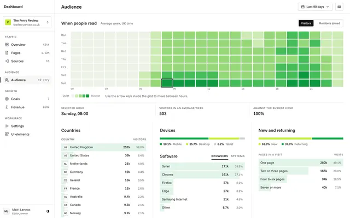
Task: Click the Desktop devices bar segment
Action: (x=224, y=138)
